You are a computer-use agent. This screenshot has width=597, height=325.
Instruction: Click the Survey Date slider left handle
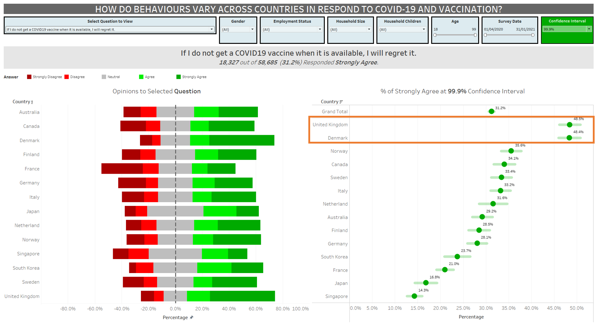click(485, 35)
